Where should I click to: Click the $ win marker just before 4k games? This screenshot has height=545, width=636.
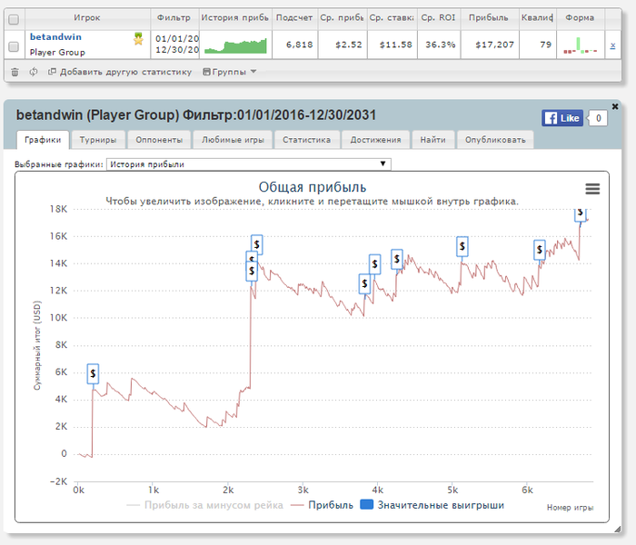pyautogui.click(x=364, y=283)
